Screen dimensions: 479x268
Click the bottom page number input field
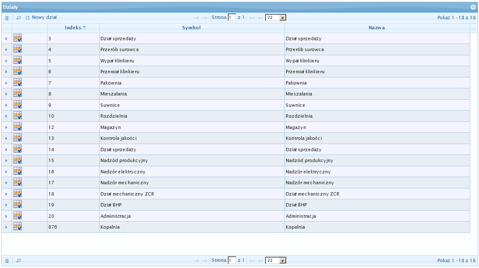232,261
